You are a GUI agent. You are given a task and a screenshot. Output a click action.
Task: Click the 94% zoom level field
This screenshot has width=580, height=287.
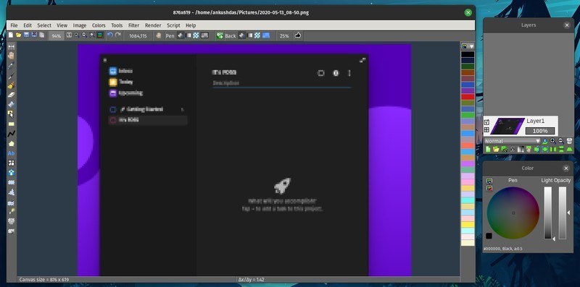click(x=57, y=35)
